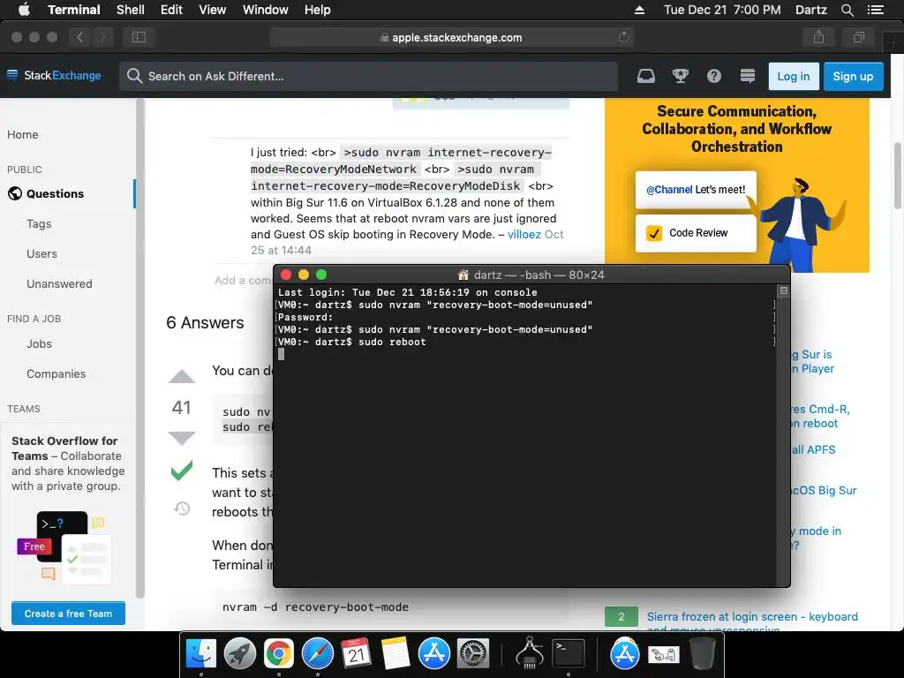Click the Safari Share button
The image size is (904, 678).
(818, 37)
